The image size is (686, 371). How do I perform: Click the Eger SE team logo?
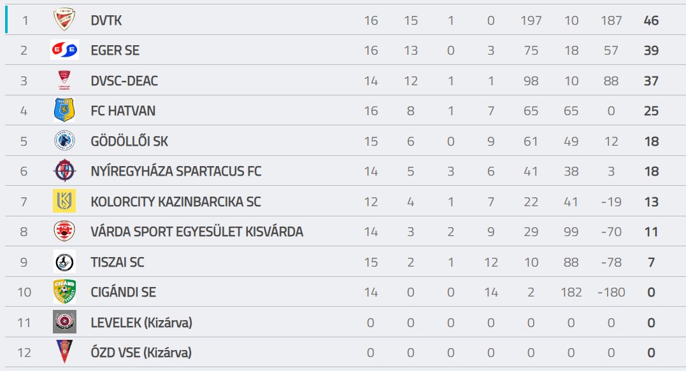(x=64, y=50)
